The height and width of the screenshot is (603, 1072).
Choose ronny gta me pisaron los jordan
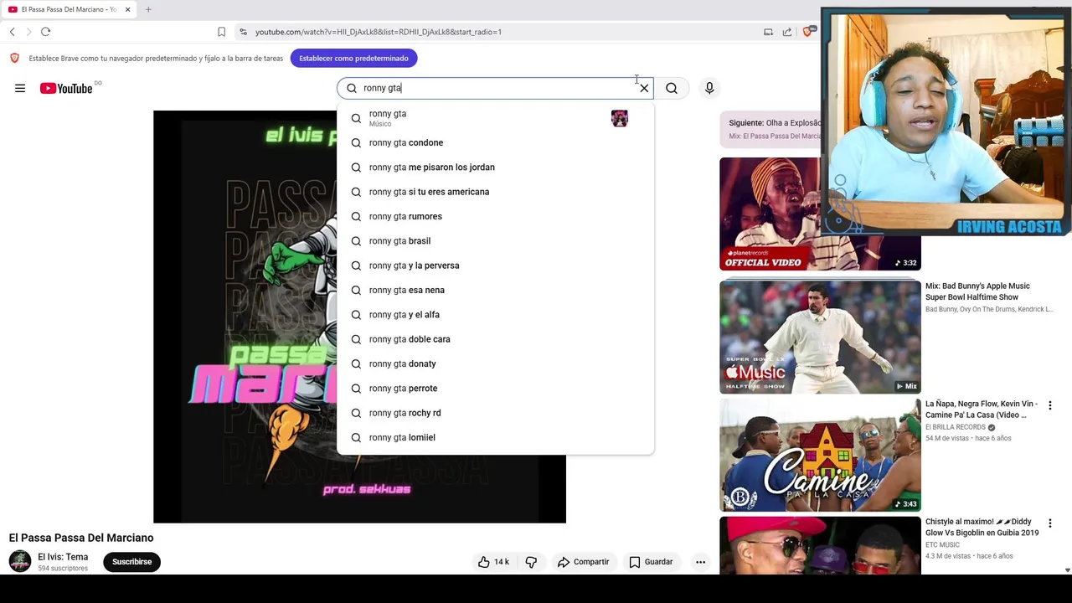(x=495, y=167)
